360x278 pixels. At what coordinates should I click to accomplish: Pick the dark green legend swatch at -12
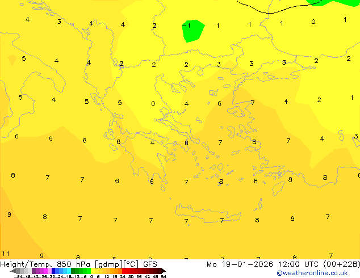(73, 271)
